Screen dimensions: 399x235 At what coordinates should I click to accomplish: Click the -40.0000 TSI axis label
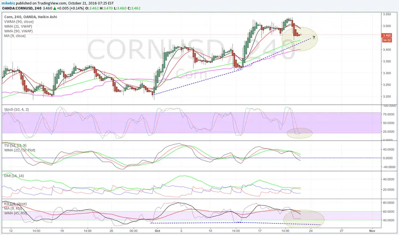389,167
